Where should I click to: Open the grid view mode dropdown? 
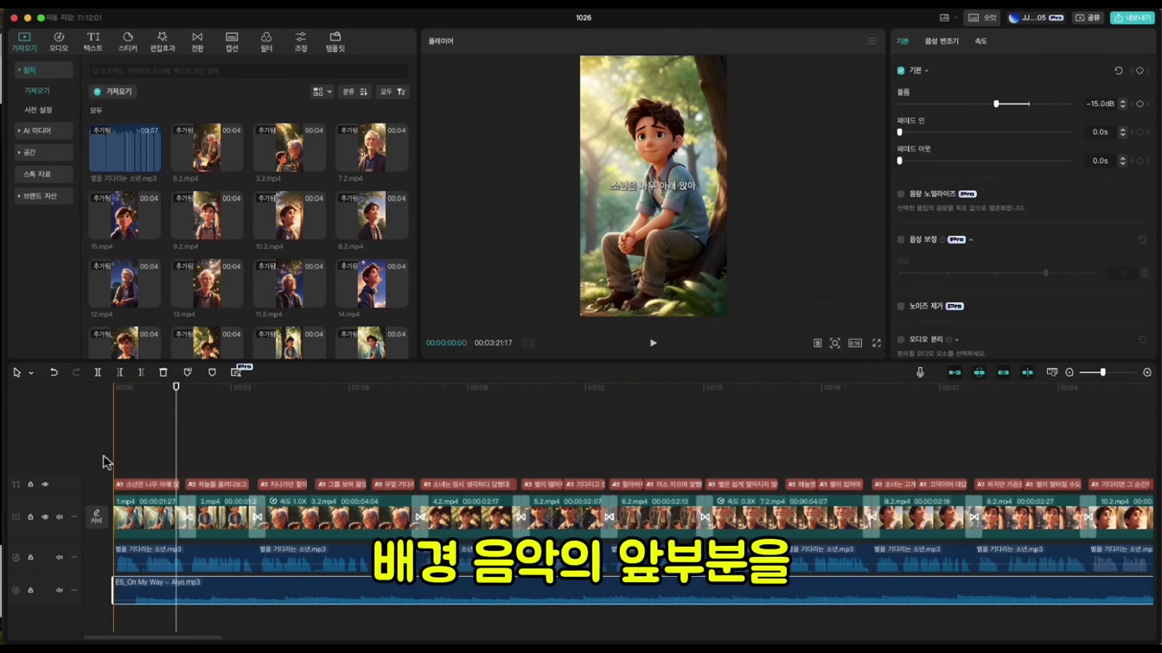322,92
